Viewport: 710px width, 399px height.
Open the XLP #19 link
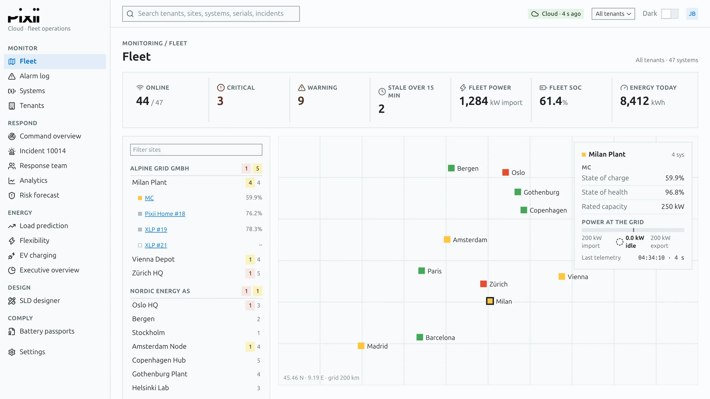(x=156, y=229)
